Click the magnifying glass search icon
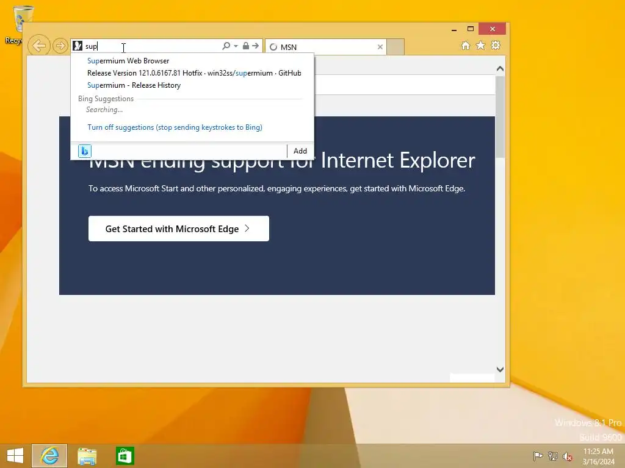625x468 pixels. click(x=226, y=46)
